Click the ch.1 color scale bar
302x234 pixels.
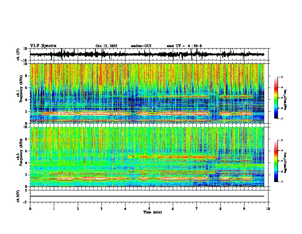[x=276, y=98]
